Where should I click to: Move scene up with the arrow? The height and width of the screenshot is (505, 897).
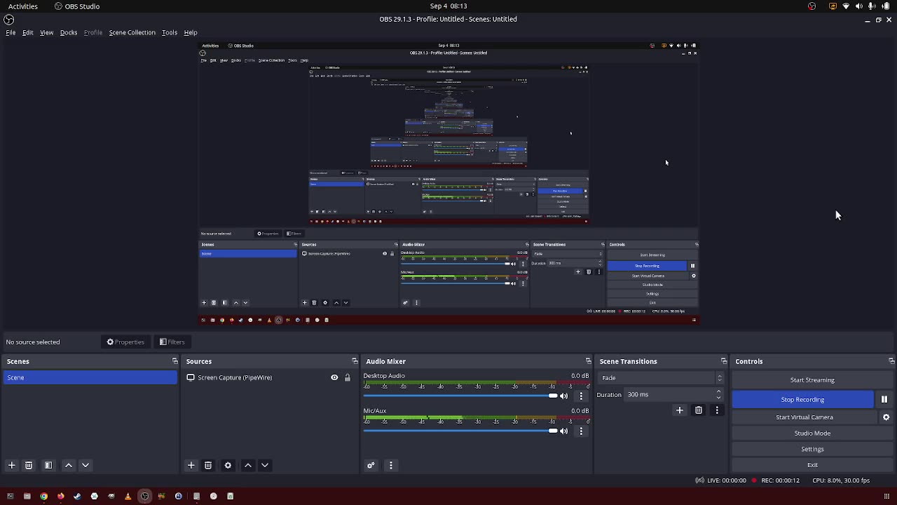pyautogui.click(x=69, y=465)
